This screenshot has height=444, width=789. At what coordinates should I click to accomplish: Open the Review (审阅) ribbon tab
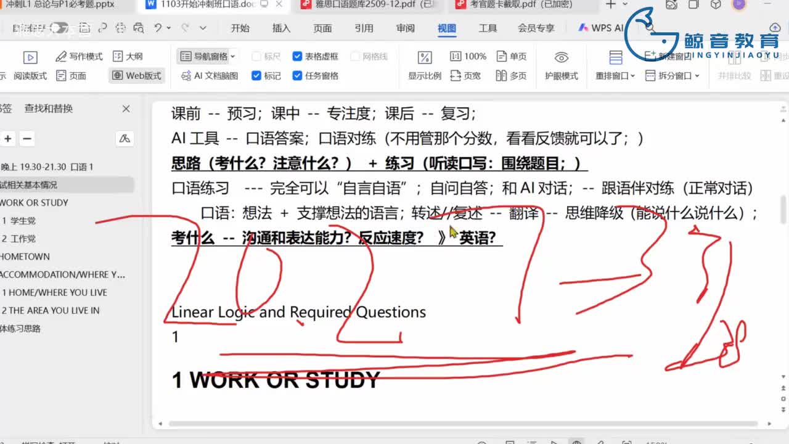tap(405, 28)
